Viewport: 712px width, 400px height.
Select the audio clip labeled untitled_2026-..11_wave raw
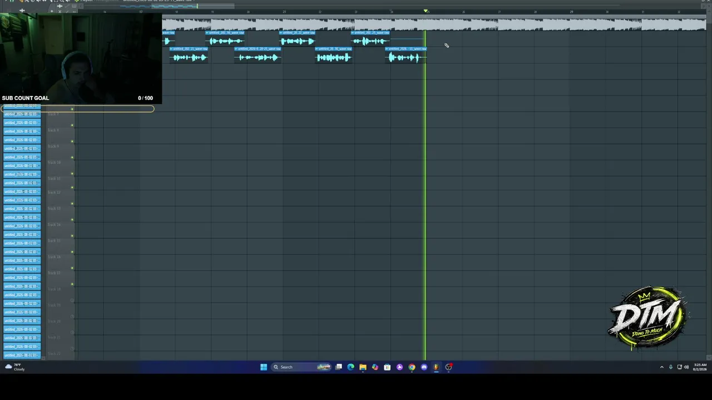coord(406,54)
